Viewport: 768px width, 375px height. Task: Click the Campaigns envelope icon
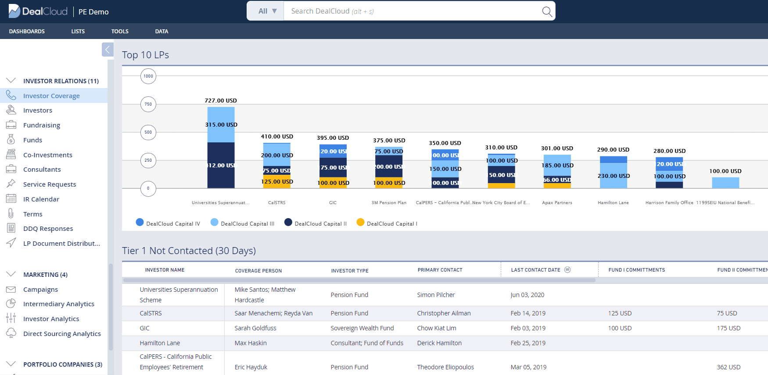(x=11, y=289)
